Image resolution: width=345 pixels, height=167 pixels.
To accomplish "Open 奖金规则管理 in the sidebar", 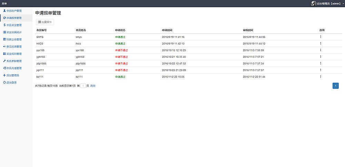I will [16, 54].
